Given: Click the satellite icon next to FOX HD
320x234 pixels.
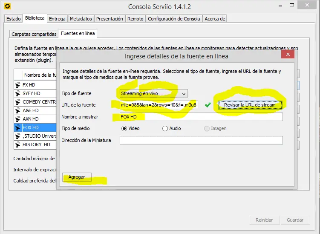Looking at the screenshot, I should click(x=18, y=127).
